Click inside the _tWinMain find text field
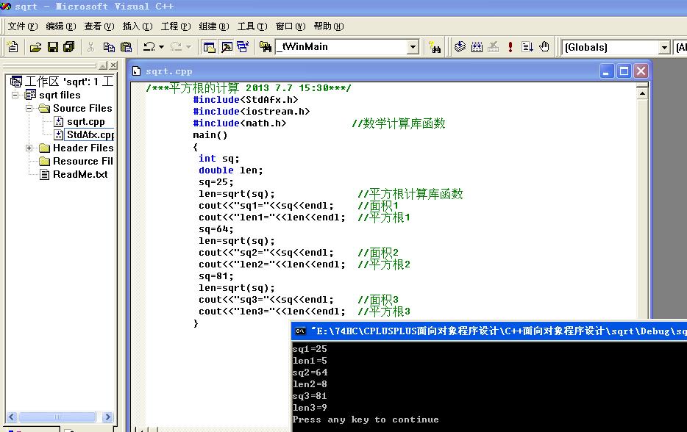This screenshot has height=432, width=687. tap(341, 47)
